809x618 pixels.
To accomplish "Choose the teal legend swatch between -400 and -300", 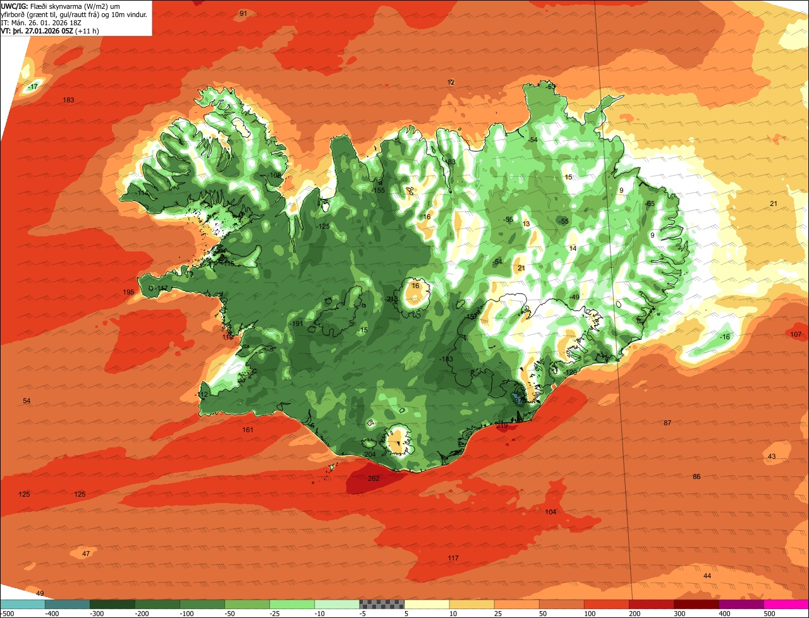I will coord(67,604).
